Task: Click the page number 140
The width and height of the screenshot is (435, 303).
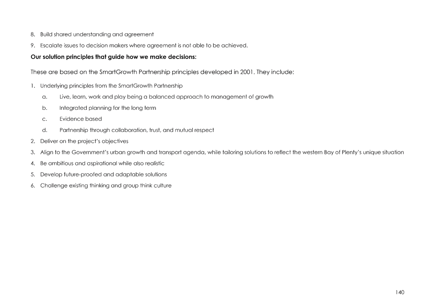Action: click(400, 292)
